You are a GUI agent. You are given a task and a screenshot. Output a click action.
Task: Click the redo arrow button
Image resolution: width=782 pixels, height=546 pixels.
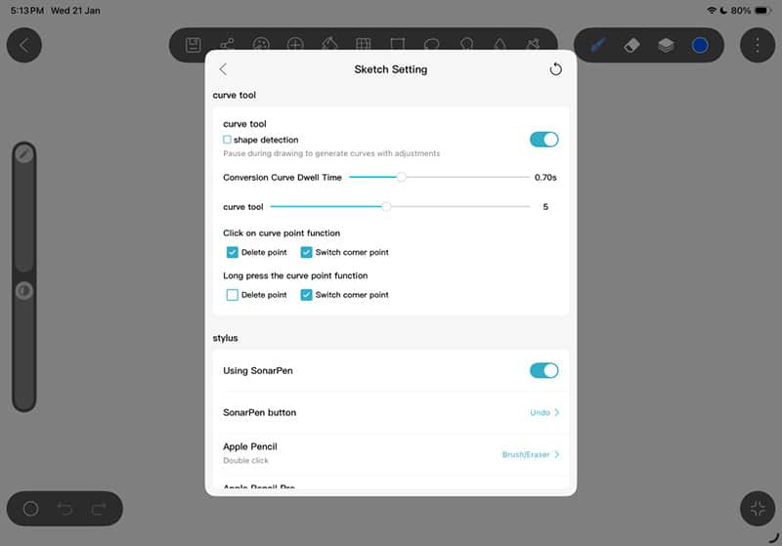click(x=98, y=509)
